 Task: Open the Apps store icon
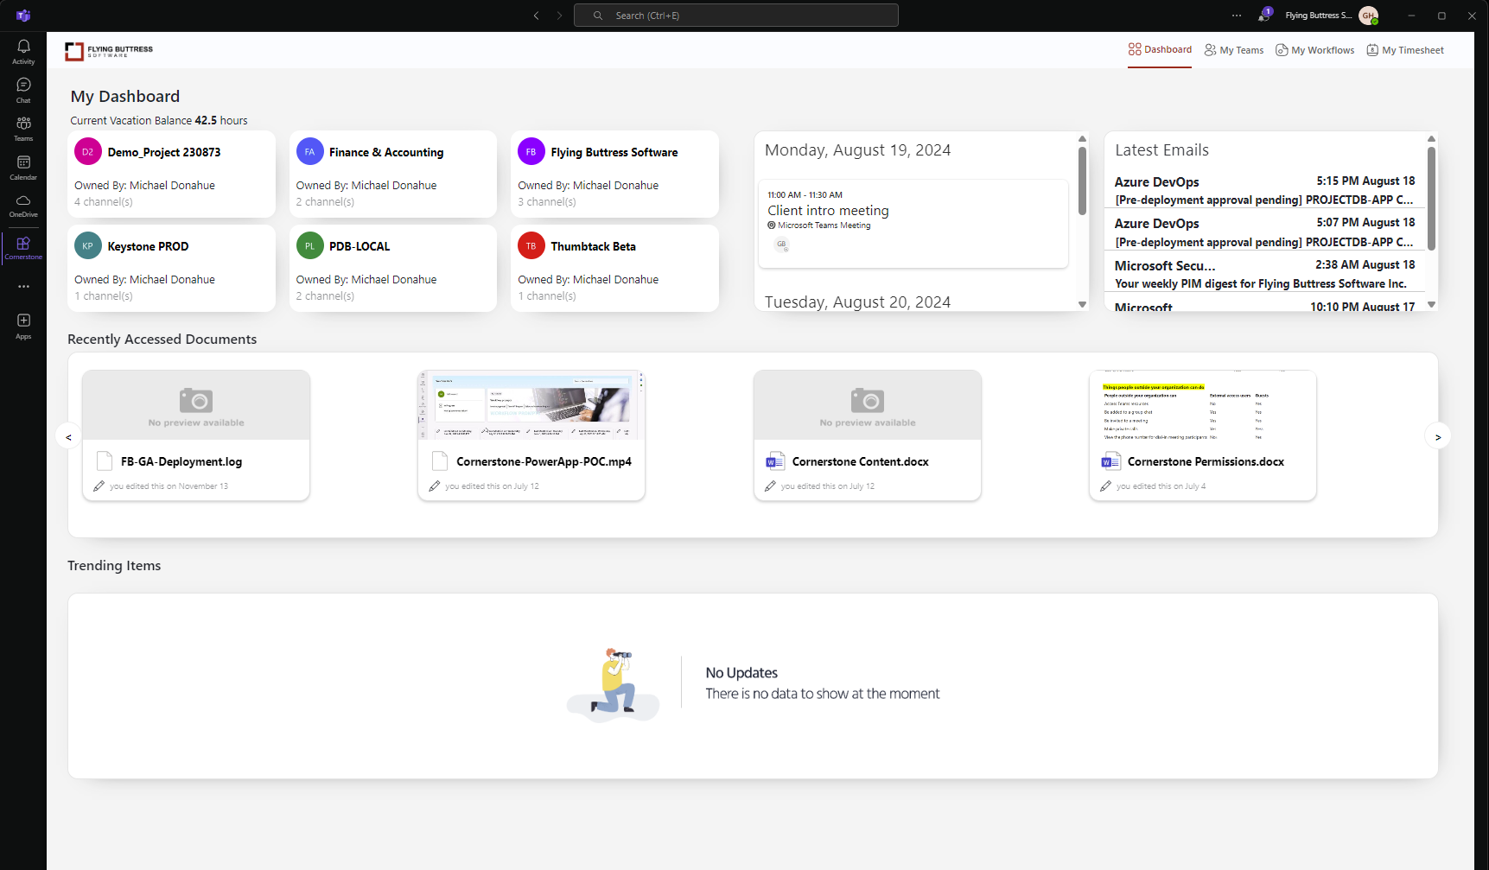click(x=23, y=326)
